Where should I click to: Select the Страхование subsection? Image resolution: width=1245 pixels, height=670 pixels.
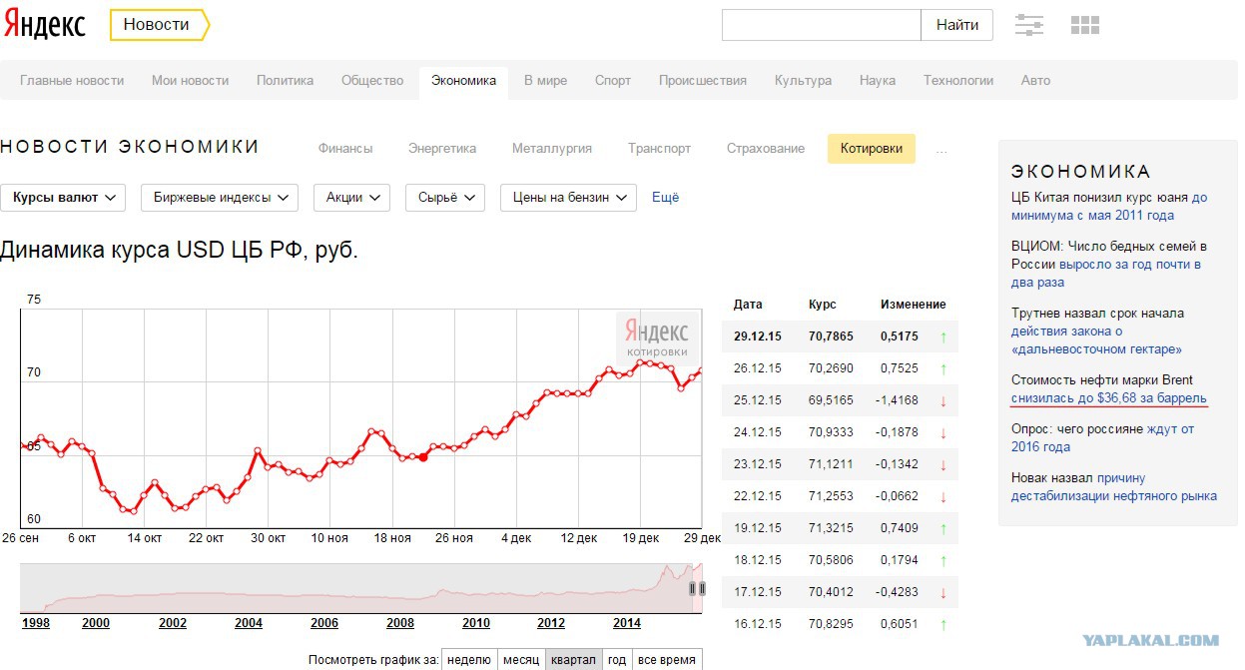[x=766, y=149]
